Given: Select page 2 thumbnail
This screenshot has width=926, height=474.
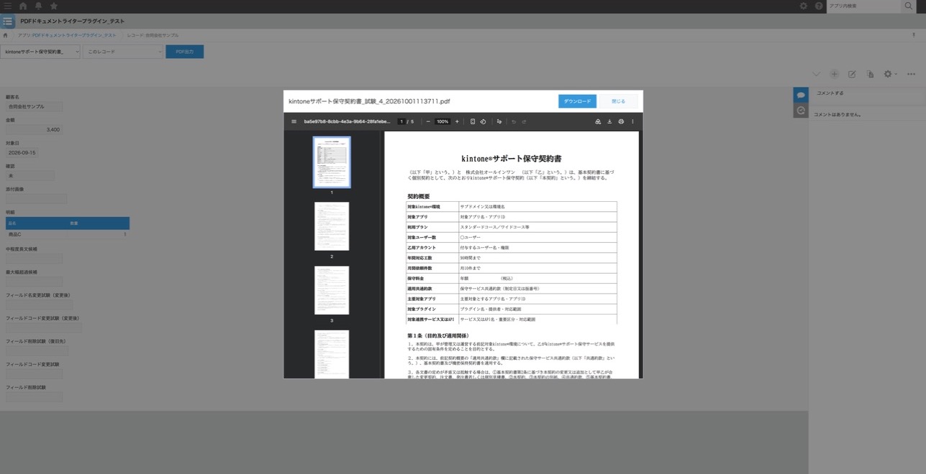Looking at the screenshot, I should [x=332, y=226].
